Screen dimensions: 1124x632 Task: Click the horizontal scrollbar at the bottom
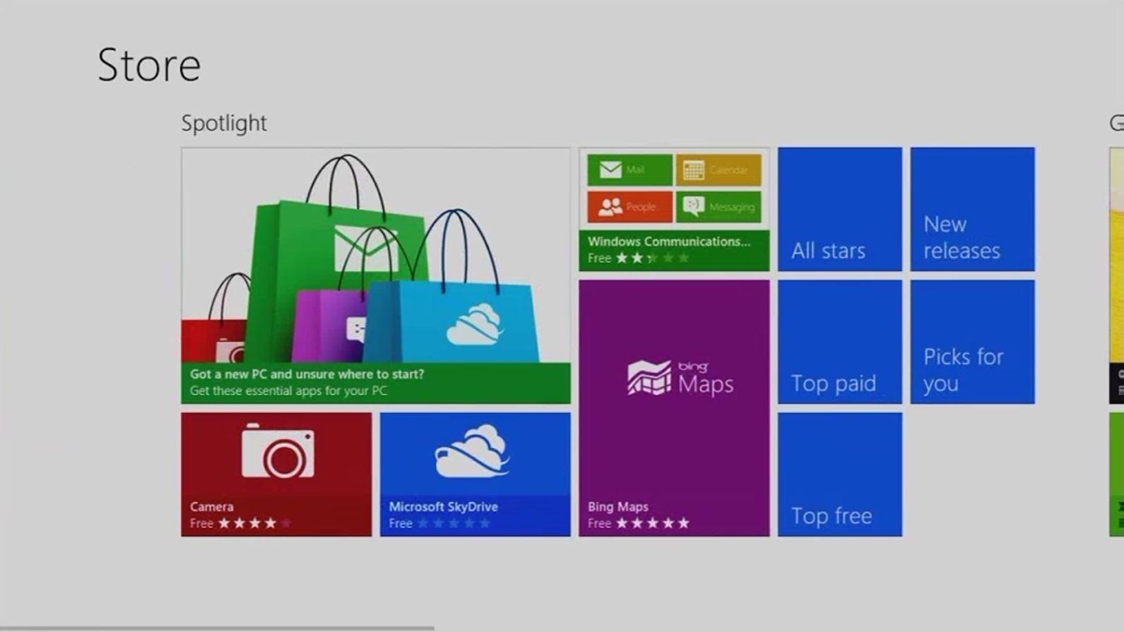click(217, 628)
